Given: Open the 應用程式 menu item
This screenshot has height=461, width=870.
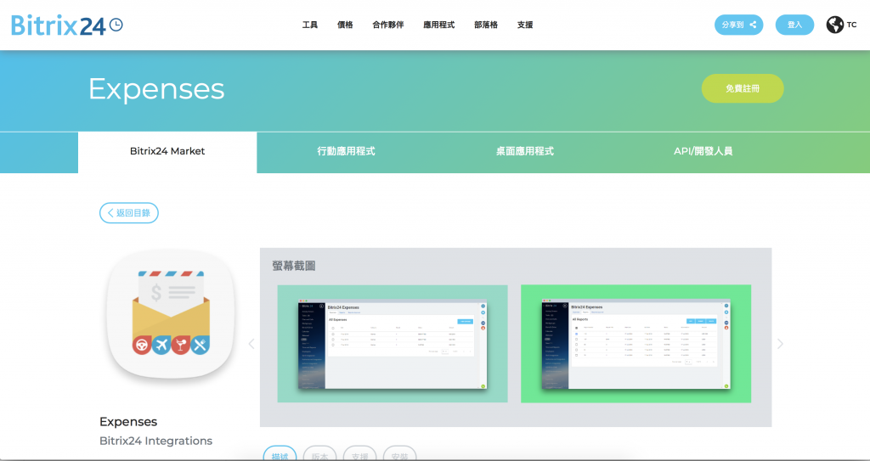Looking at the screenshot, I should (x=439, y=25).
